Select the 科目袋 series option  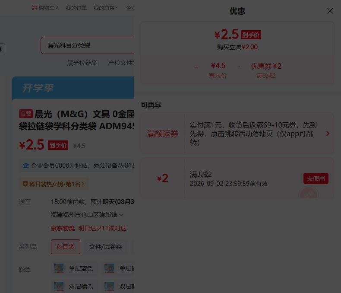tap(66, 247)
